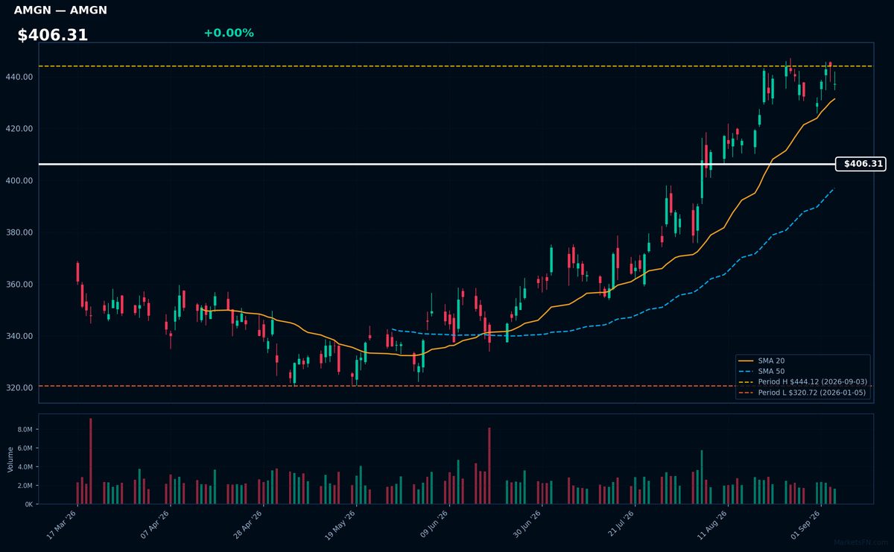Click the 360.00 y-axis label
This screenshot has height=552, width=894.
coord(20,285)
